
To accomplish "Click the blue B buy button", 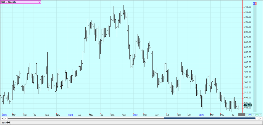I will pyautogui.click(x=254, y=3).
